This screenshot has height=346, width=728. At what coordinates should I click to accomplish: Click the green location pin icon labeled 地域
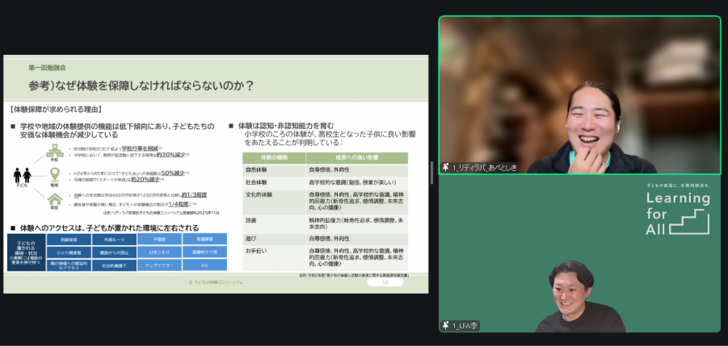click(55, 175)
